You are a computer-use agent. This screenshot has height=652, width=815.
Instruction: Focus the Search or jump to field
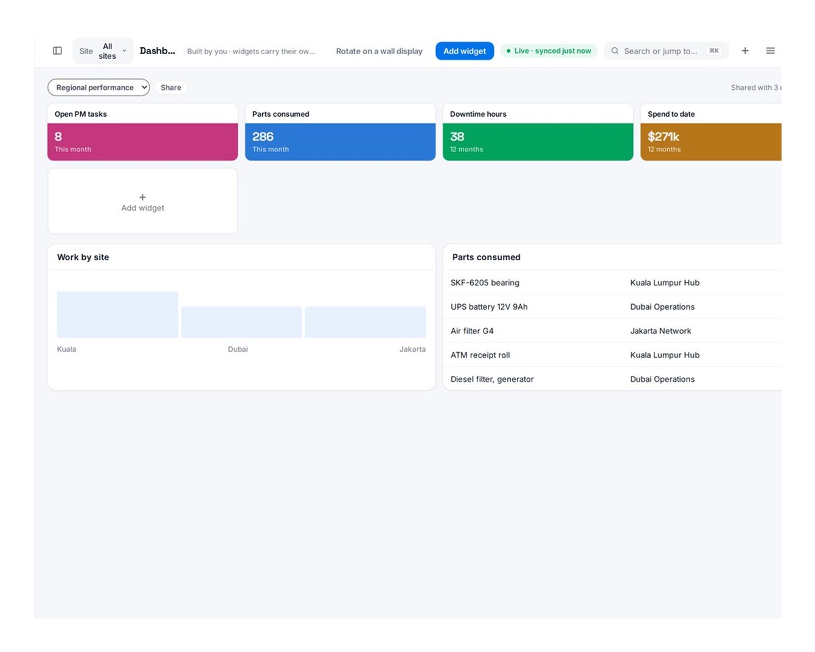[667, 51]
